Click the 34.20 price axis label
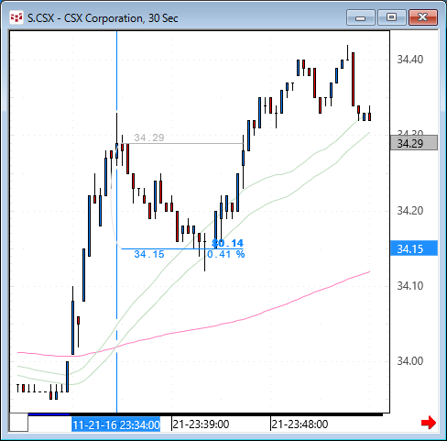This screenshot has width=447, height=441. 410,211
